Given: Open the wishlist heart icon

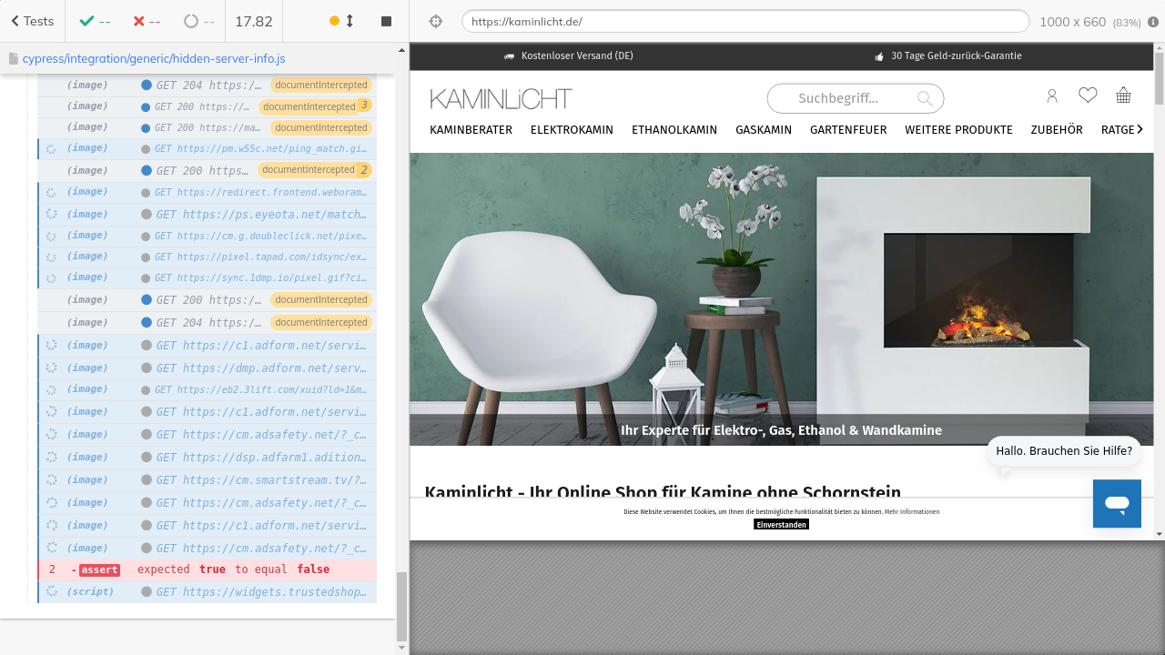Looking at the screenshot, I should click(x=1088, y=96).
